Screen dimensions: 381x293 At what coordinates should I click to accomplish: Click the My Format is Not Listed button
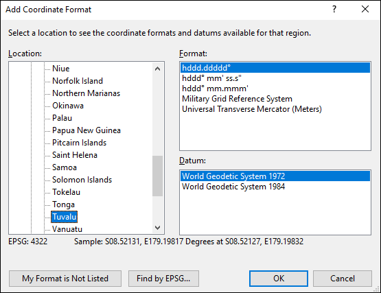click(65, 279)
